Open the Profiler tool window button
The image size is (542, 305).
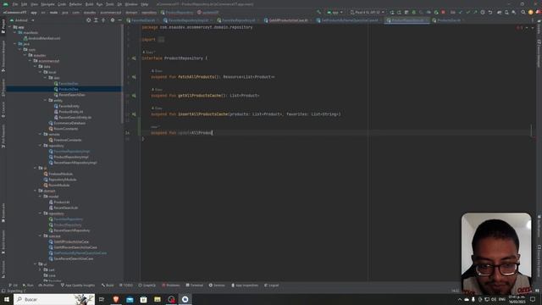47,286
